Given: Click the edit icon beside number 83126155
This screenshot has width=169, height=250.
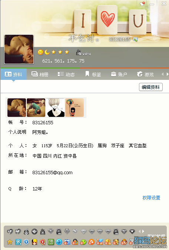Looking at the screenshot, I should tap(135, 39).
